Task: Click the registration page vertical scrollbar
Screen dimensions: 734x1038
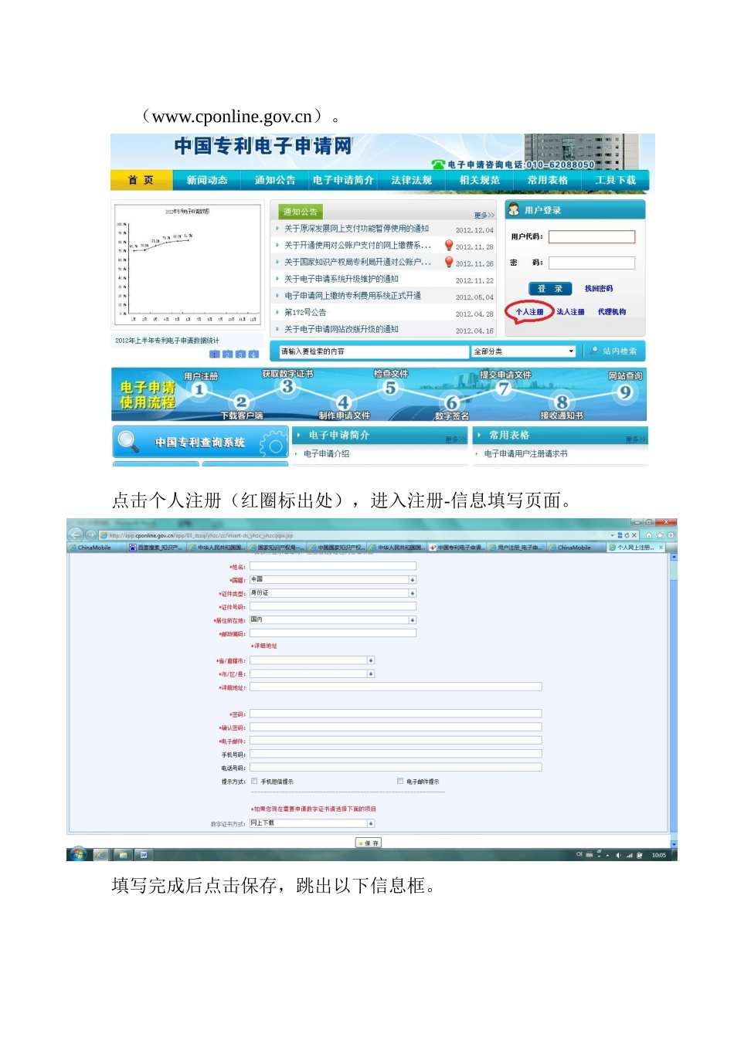Action: pyautogui.click(x=674, y=700)
